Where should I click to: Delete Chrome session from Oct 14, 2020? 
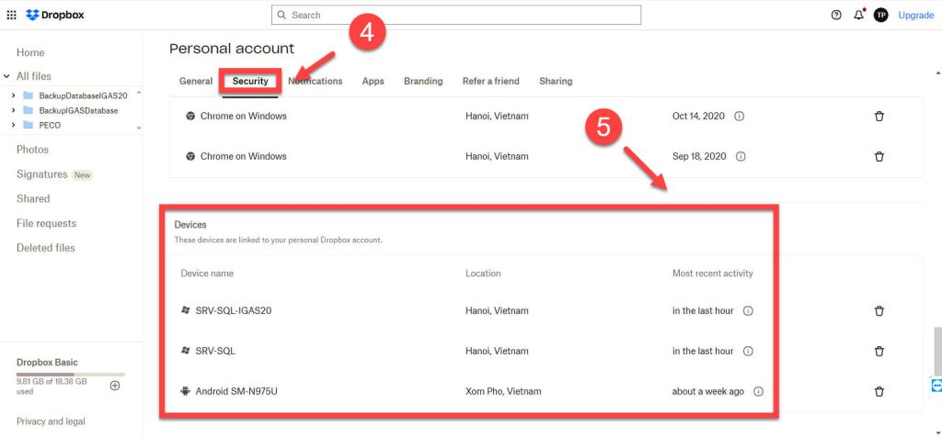click(x=879, y=117)
